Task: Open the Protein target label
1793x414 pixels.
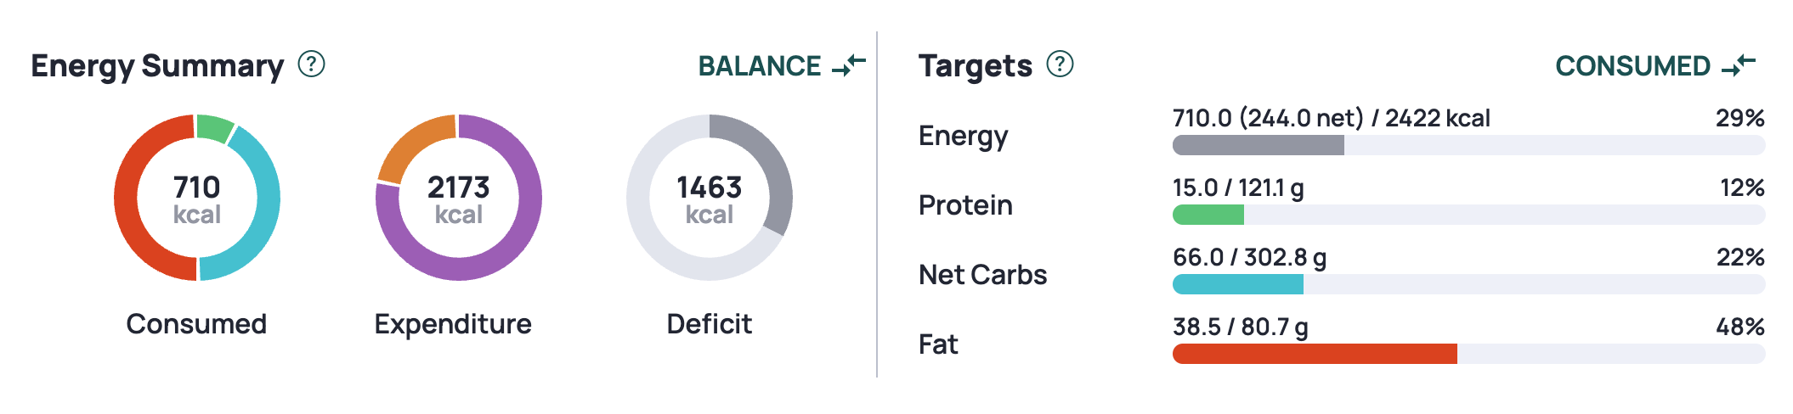Action: click(x=965, y=204)
